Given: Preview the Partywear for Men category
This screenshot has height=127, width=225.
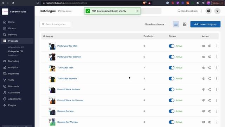Looking at the screenshot, I should (204, 46).
